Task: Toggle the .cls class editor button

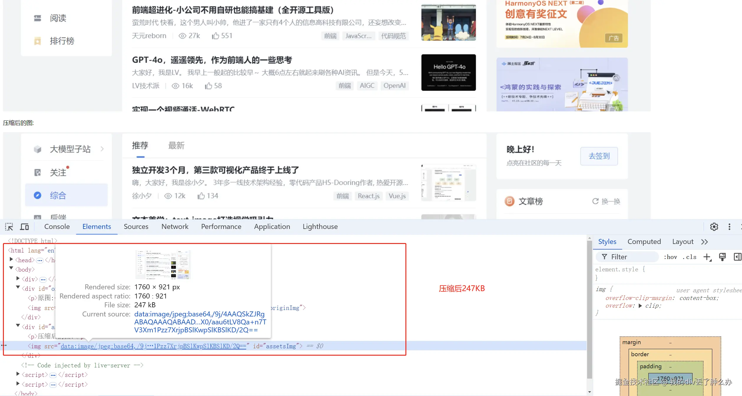Action: click(690, 257)
